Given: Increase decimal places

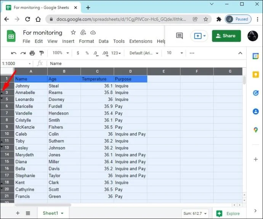Looking at the screenshot, I should [105, 54].
